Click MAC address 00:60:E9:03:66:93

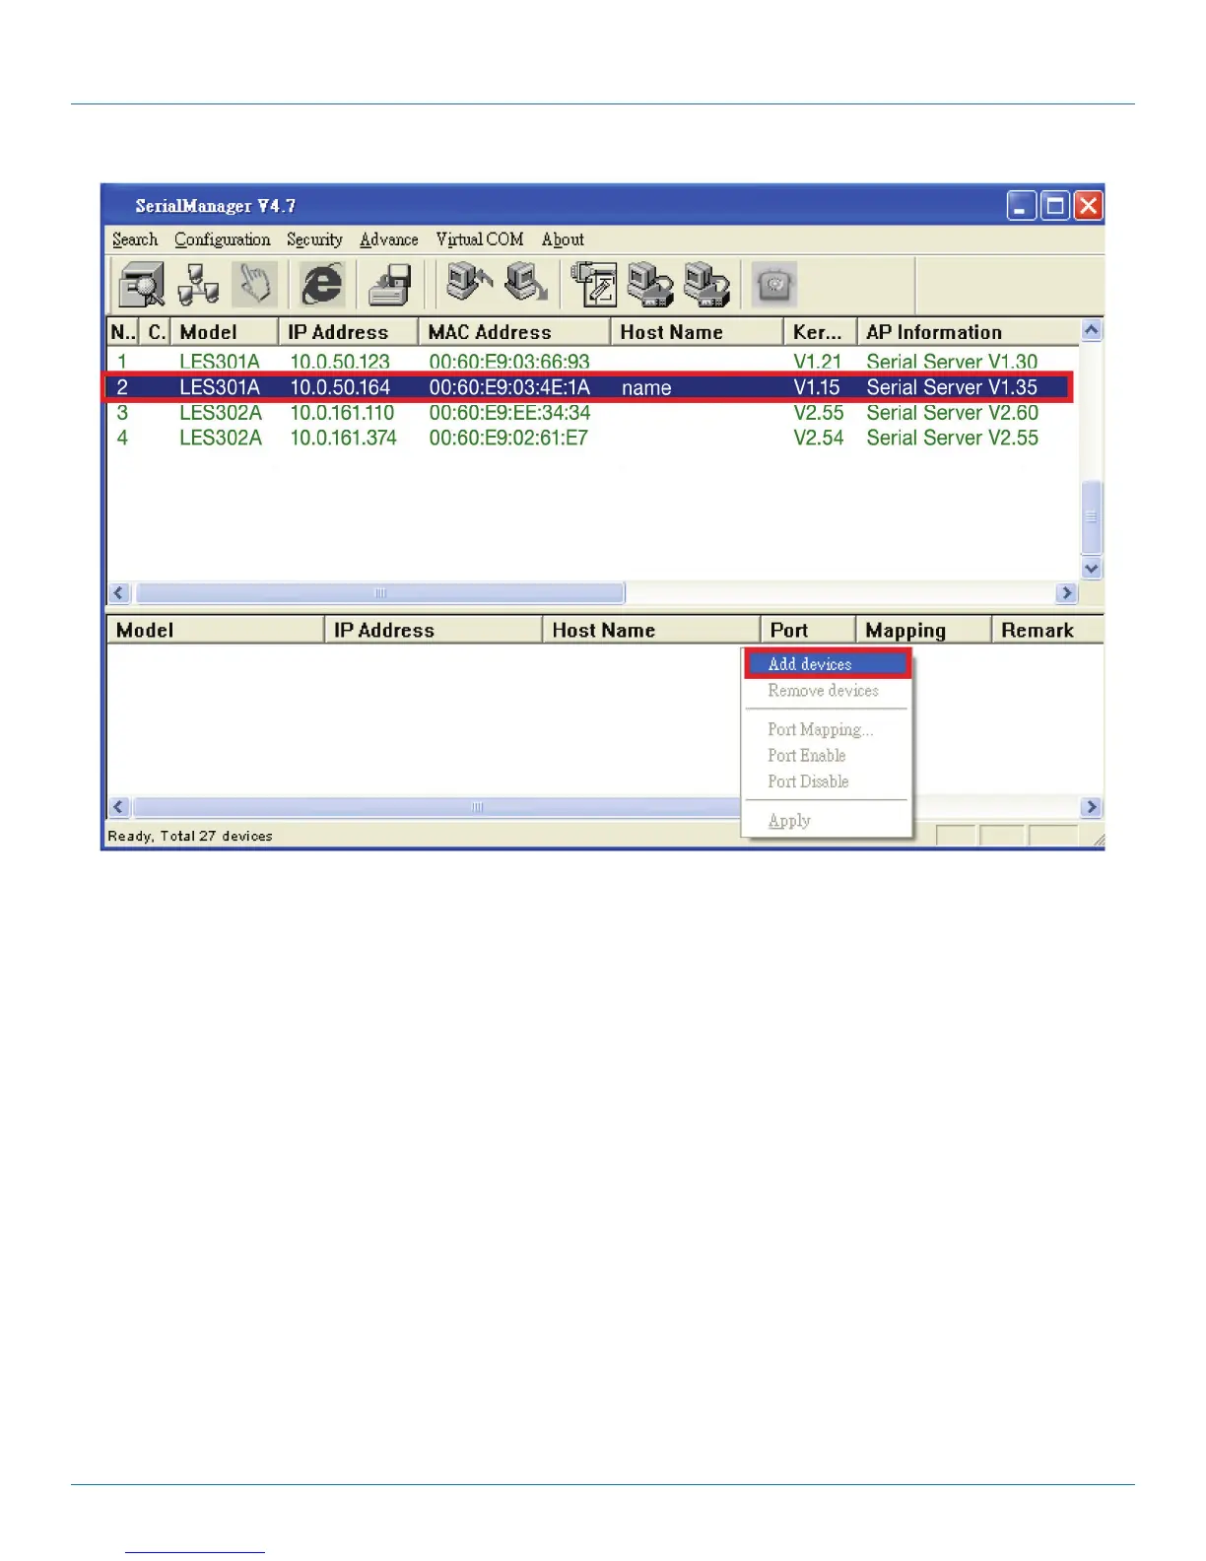coord(509,362)
